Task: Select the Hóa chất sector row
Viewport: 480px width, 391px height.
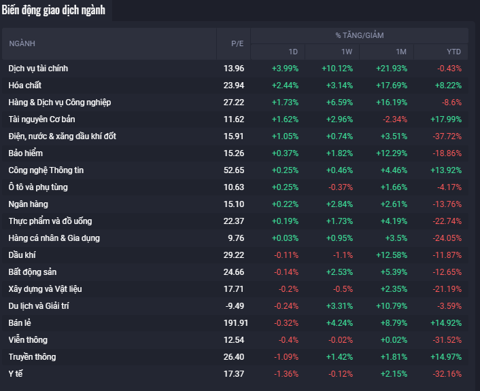Action: [x=25, y=86]
